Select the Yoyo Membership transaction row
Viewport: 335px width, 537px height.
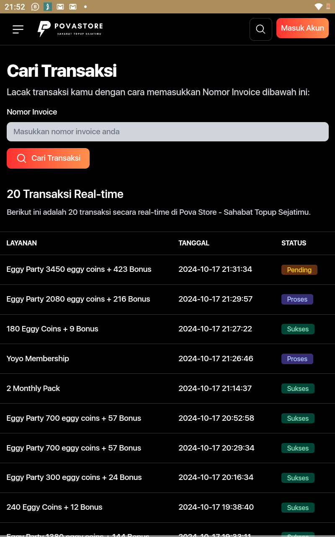point(167,359)
